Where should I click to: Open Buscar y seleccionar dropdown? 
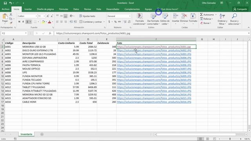click(x=235, y=19)
